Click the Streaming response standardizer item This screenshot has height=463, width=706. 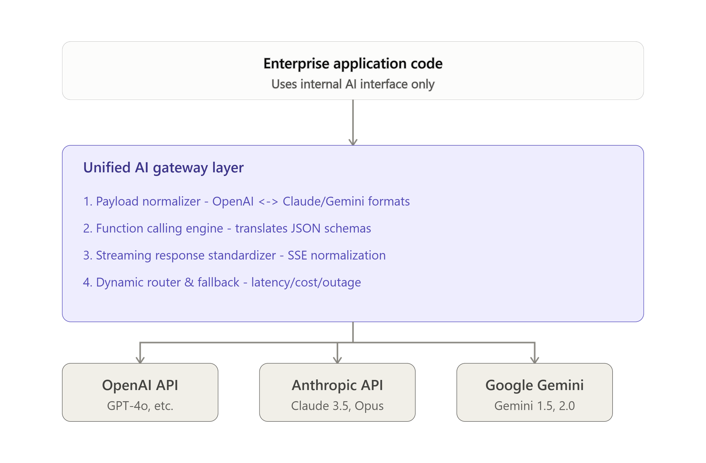point(234,255)
